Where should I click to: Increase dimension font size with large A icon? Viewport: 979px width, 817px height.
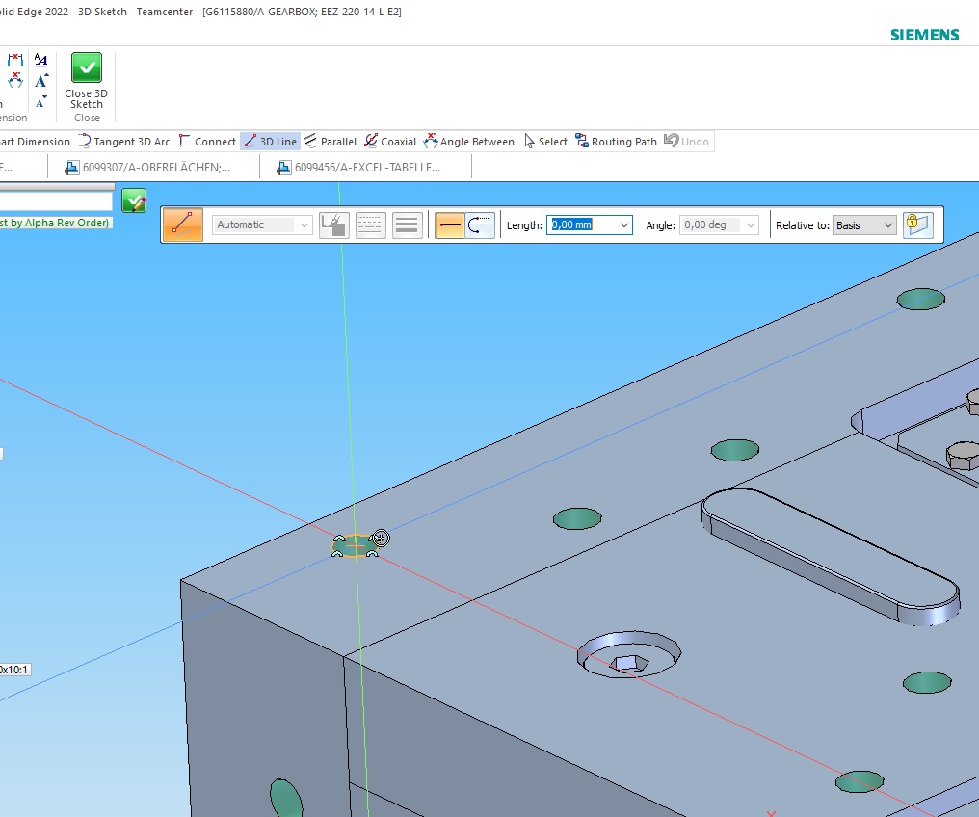41,81
